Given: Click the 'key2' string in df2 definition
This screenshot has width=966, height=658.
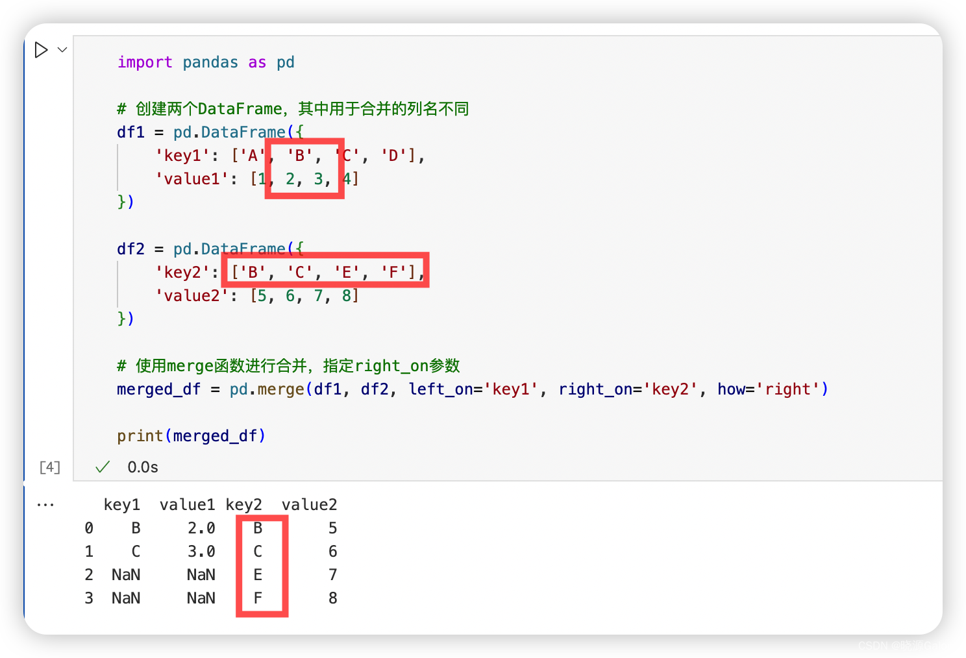Looking at the screenshot, I should [x=182, y=273].
